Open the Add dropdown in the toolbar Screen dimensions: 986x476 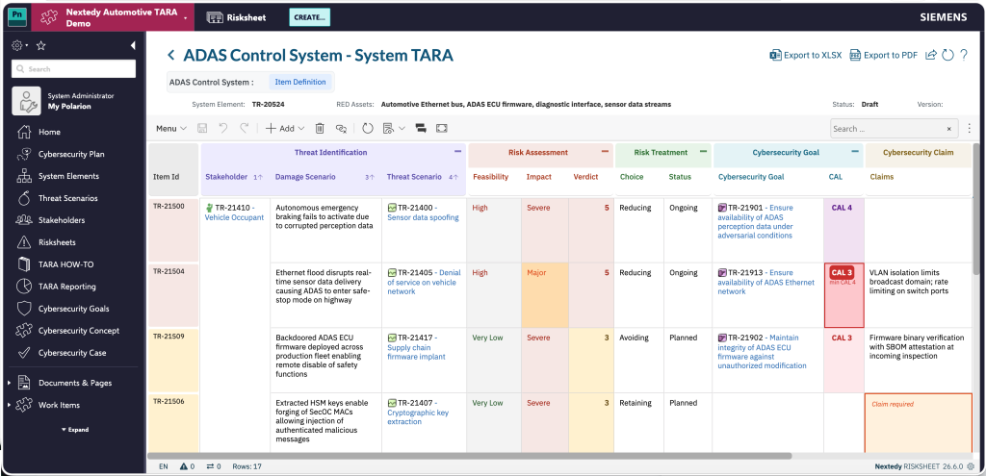[285, 128]
